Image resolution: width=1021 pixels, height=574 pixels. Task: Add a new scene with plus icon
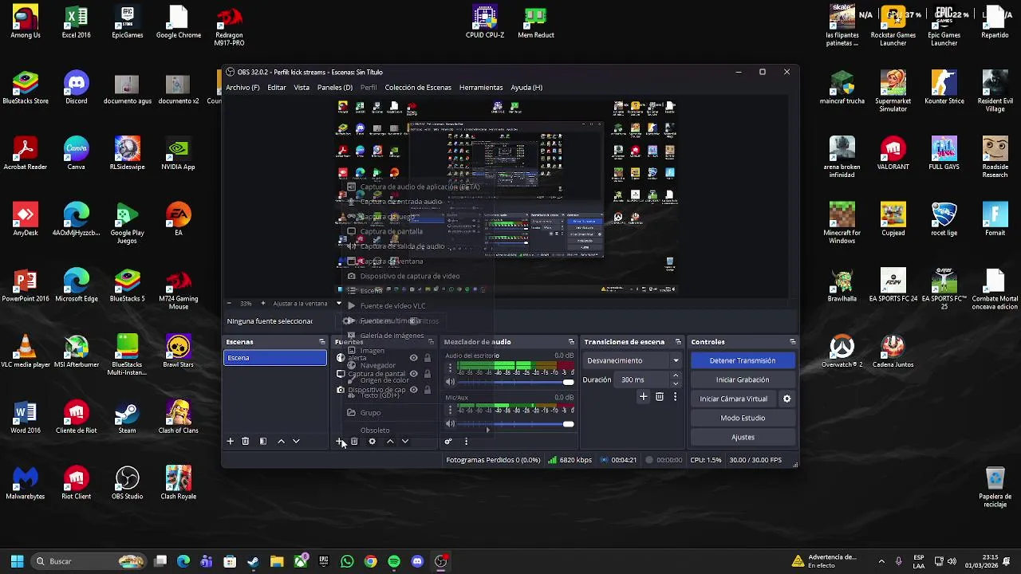point(231,441)
